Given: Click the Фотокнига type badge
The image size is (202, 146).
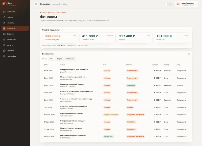Looking at the screenshot, I should pyautogui.click(x=108, y=137).
